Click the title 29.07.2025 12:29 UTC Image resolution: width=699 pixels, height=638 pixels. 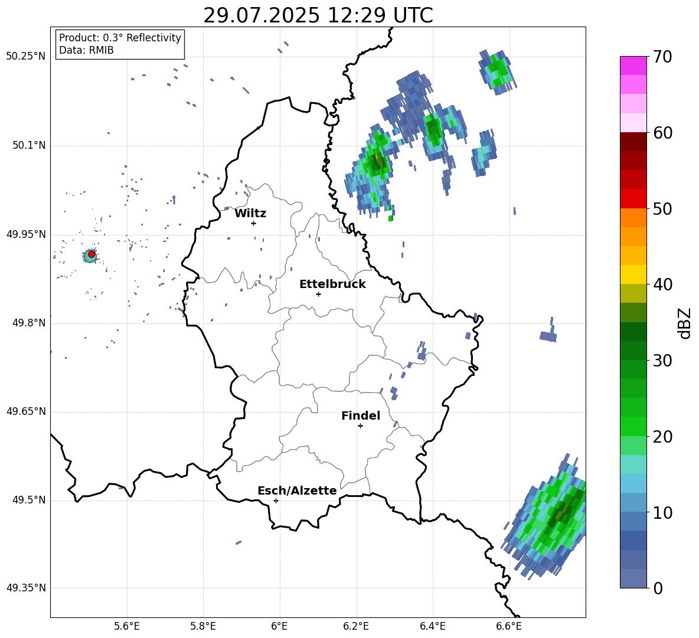[318, 15]
